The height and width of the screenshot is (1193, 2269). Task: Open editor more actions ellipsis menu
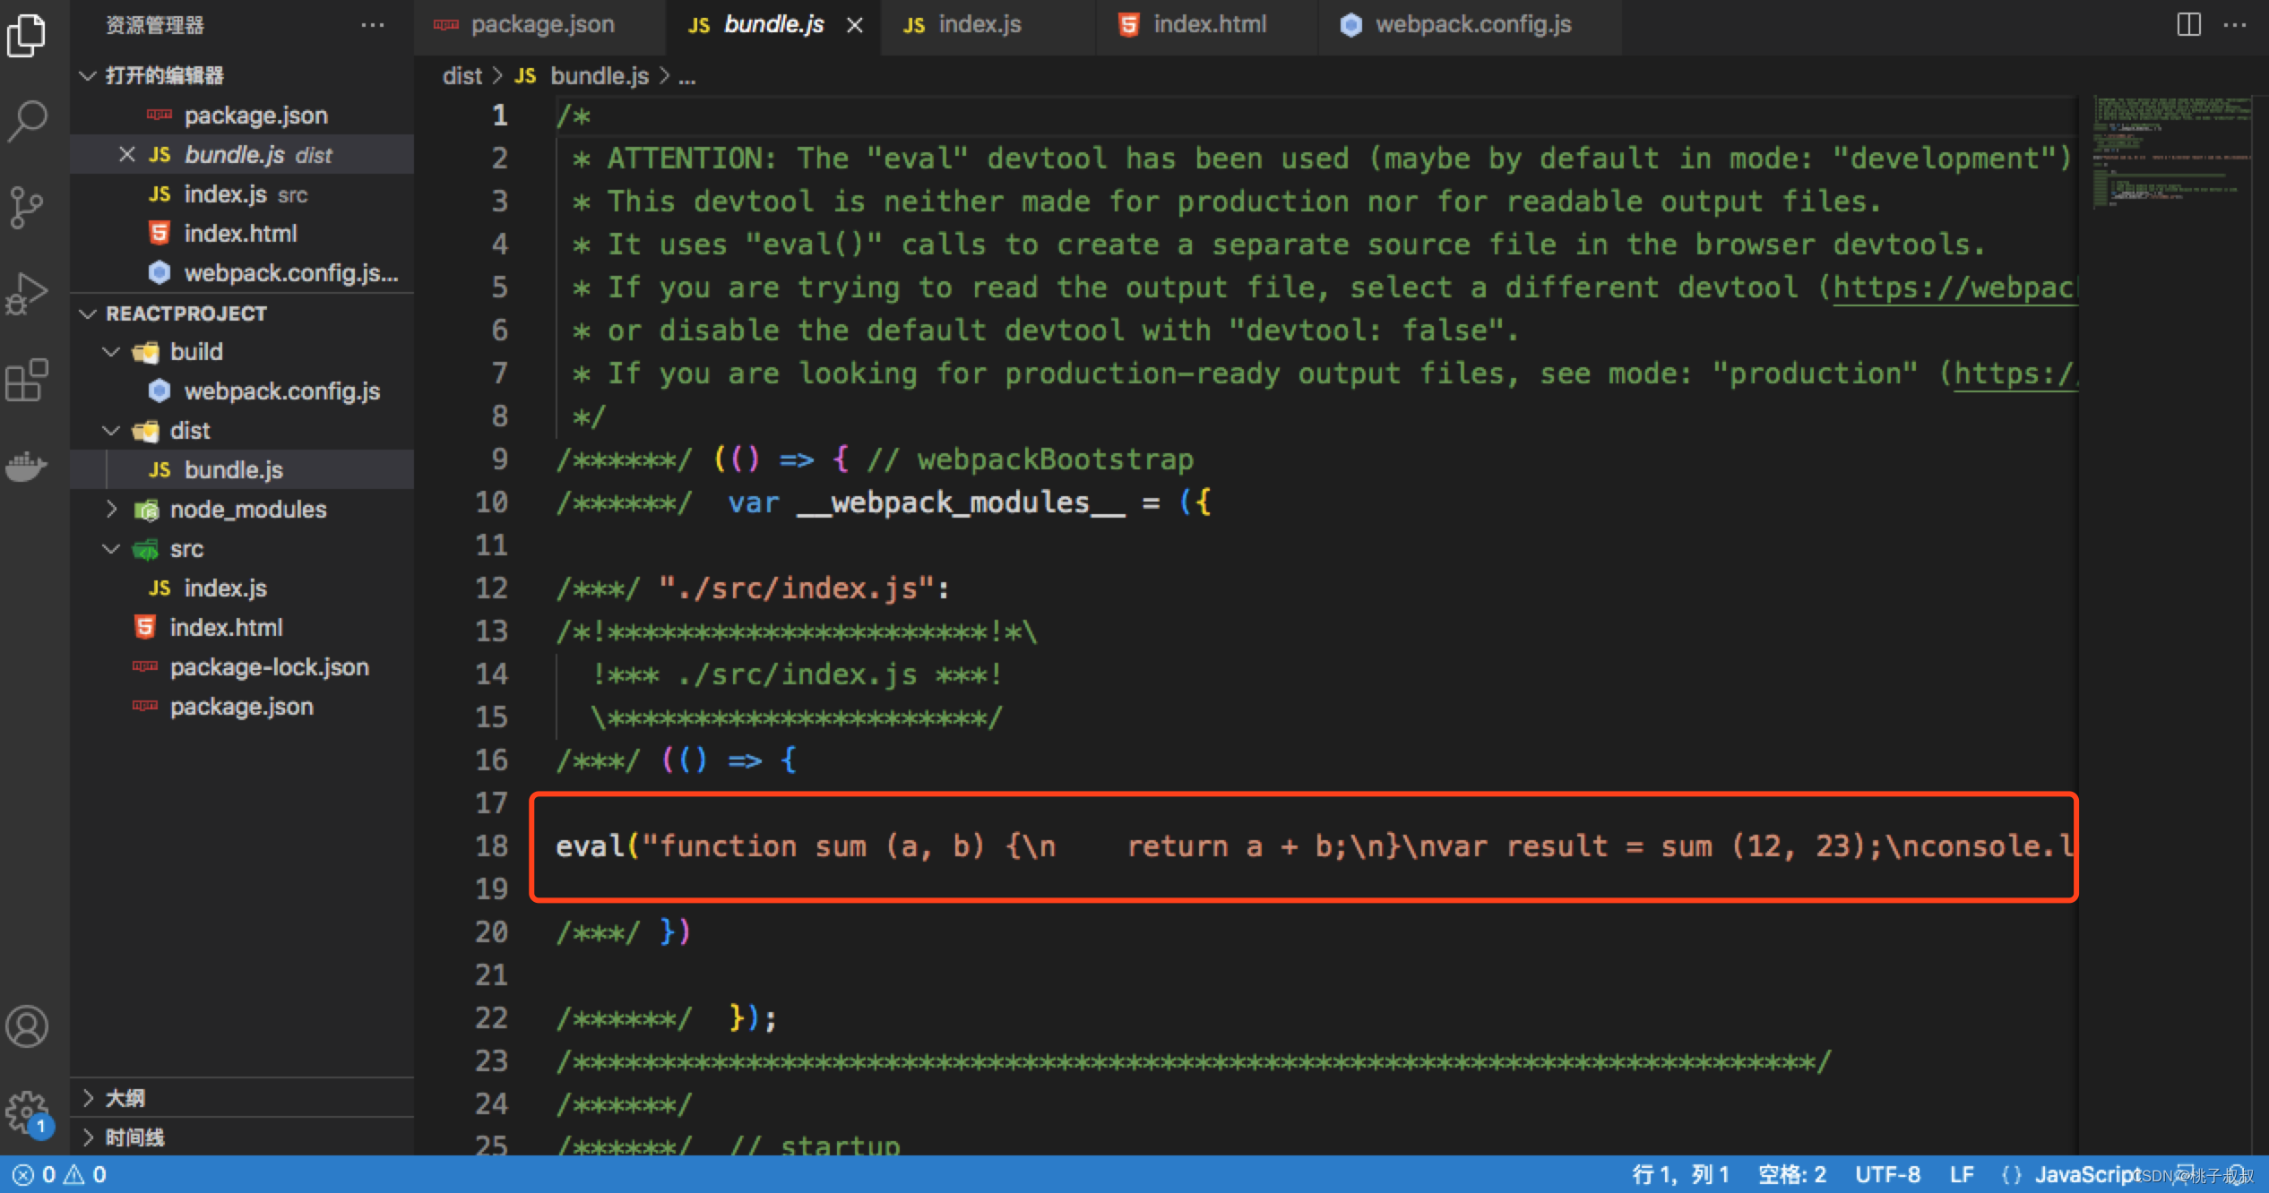coord(2235,25)
